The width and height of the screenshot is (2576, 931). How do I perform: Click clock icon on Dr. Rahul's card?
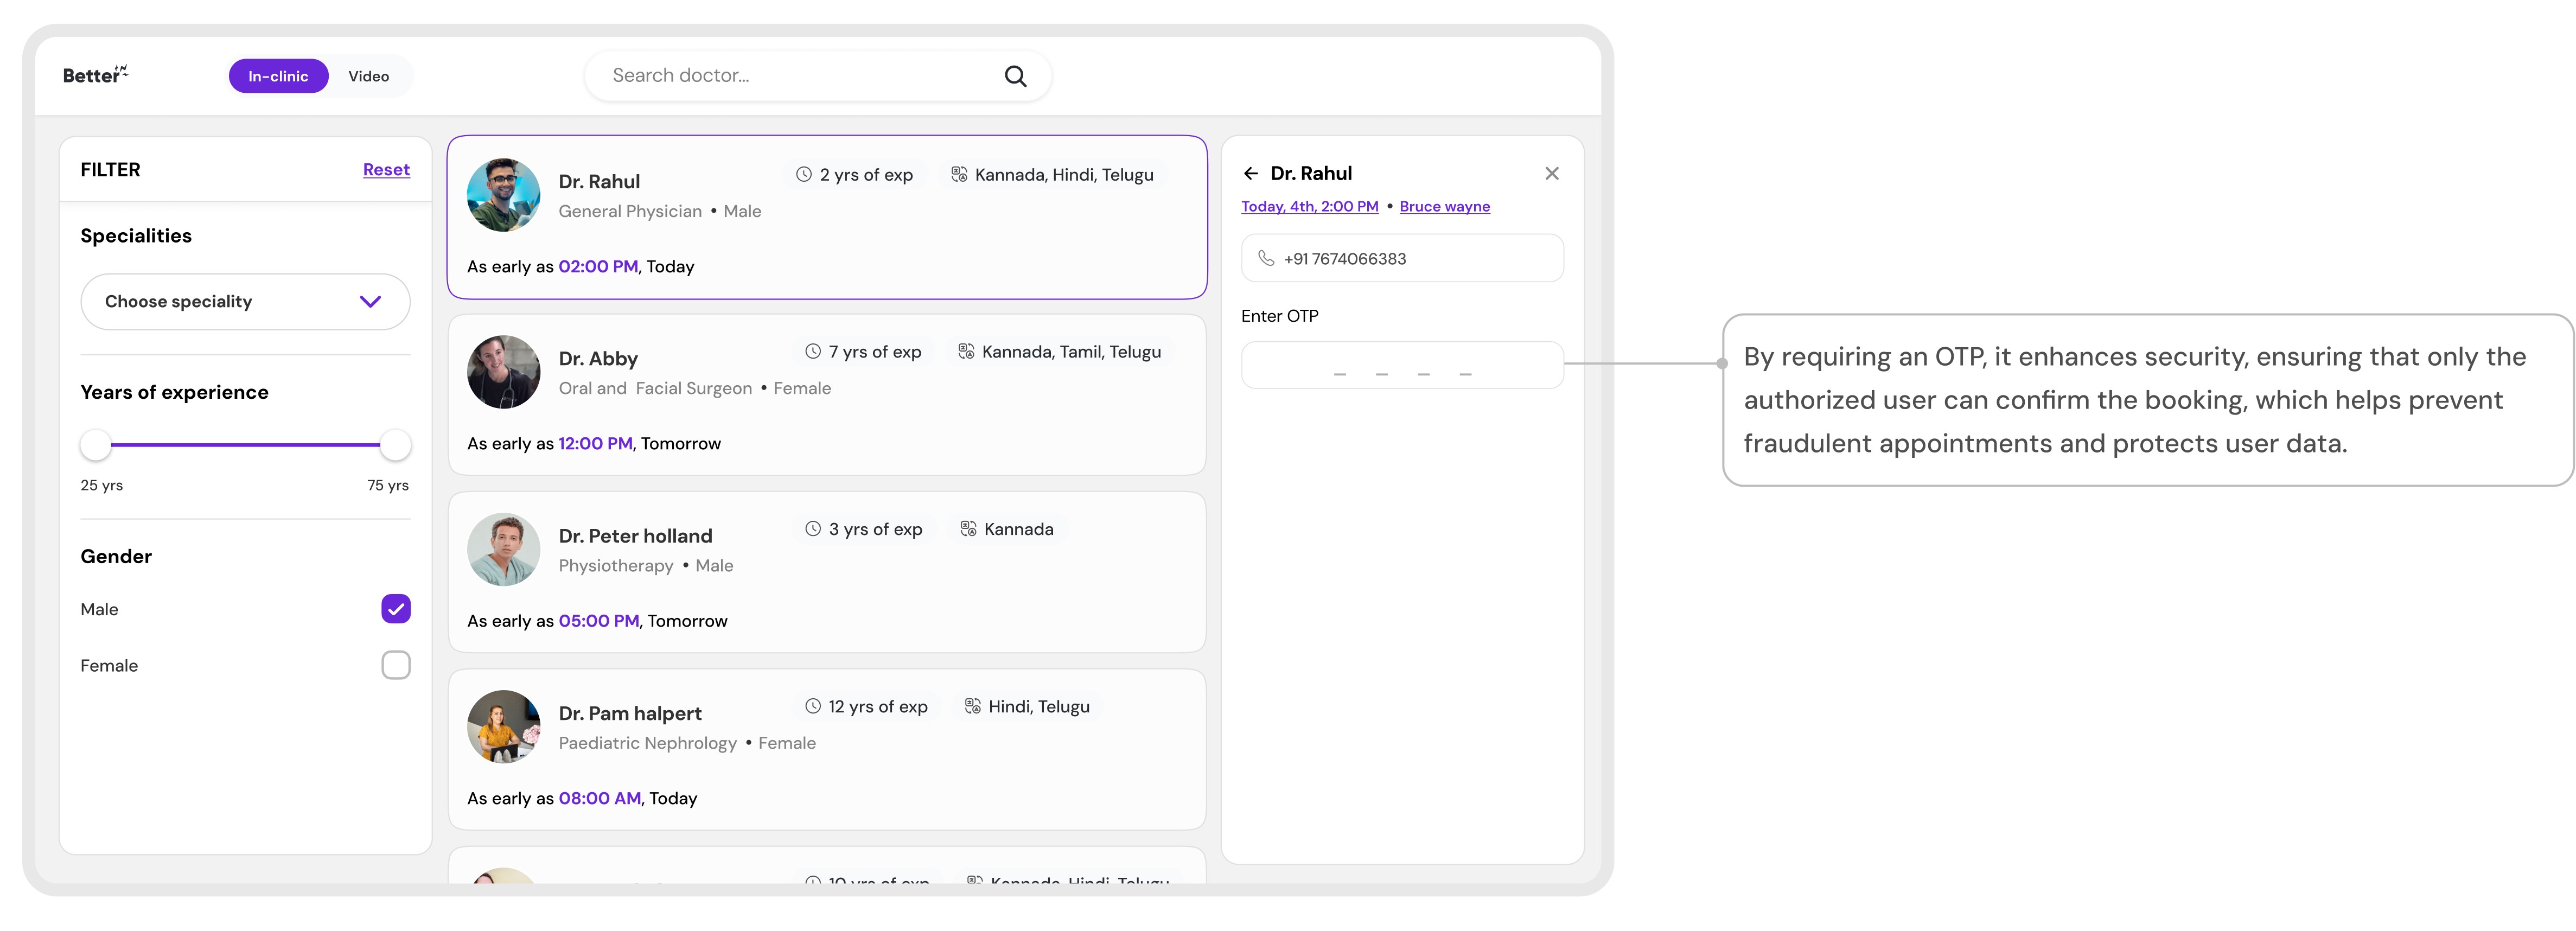[x=803, y=174]
